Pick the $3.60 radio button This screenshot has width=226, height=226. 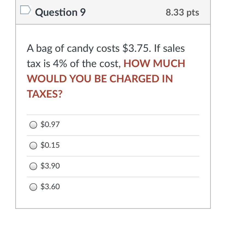click(33, 187)
